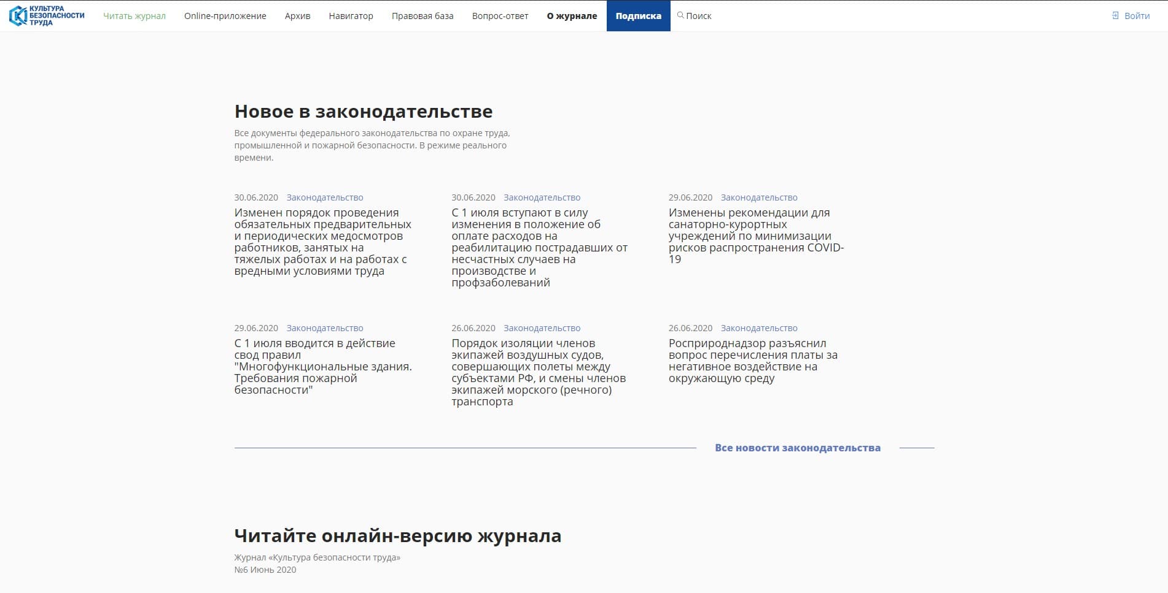Click the legislation section description paragraph
This screenshot has height=593, width=1168.
372,145
